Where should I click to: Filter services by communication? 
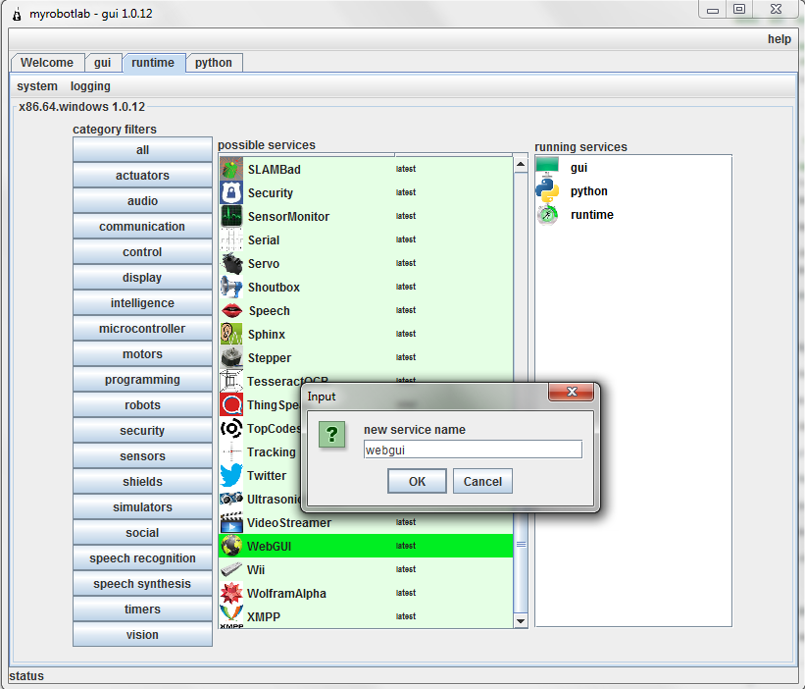pos(143,227)
